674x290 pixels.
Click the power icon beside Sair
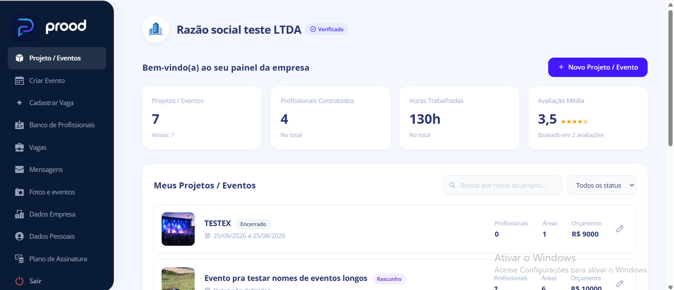(19, 281)
